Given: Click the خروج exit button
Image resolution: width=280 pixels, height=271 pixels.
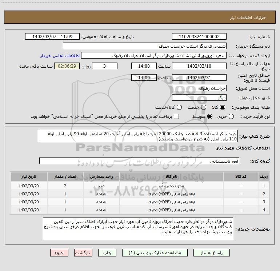Looking at the screenshot, I should 59,253.
